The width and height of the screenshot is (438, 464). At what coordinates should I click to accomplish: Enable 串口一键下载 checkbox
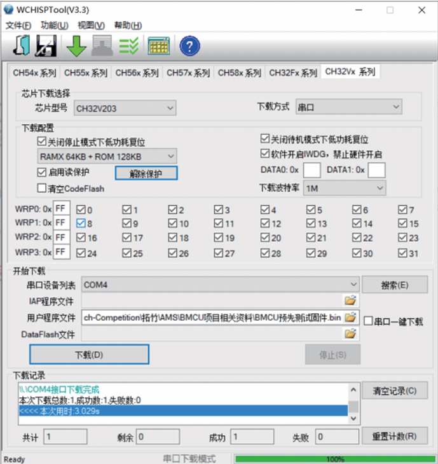pos(368,321)
